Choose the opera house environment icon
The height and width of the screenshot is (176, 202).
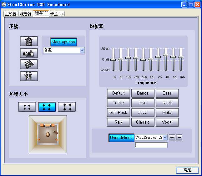(x=29, y=53)
